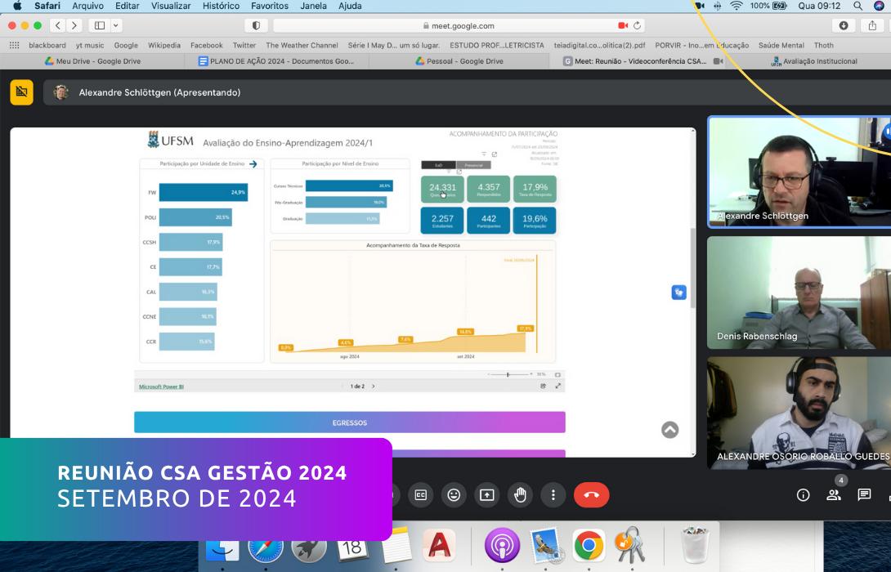This screenshot has height=572, width=891.
Task: Click the EGRESSOS gradient button
Action: pos(349,422)
